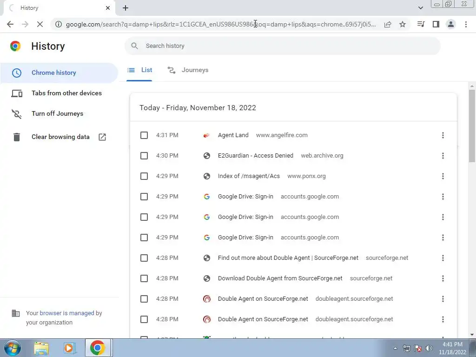Open Index of /msagent/Acs link
This screenshot has width=476, height=357.
pyautogui.click(x=249, y=176)
